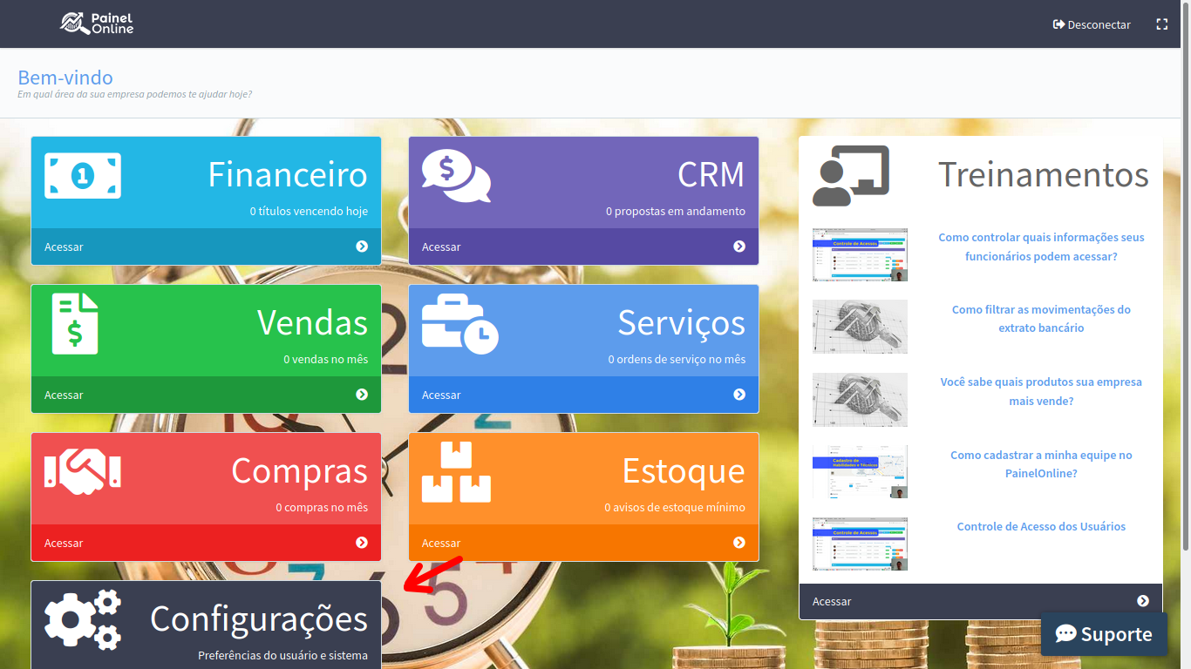Click Acessar text in the Vendas card
The height and width of the screenshot is (669, 1191).
click(64, 395)
